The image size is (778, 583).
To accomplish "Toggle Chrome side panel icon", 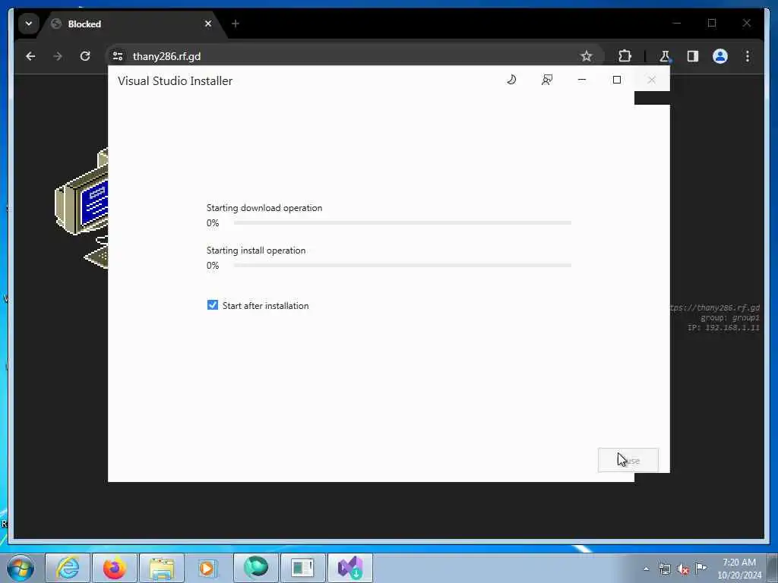I will tap(693, 56).
